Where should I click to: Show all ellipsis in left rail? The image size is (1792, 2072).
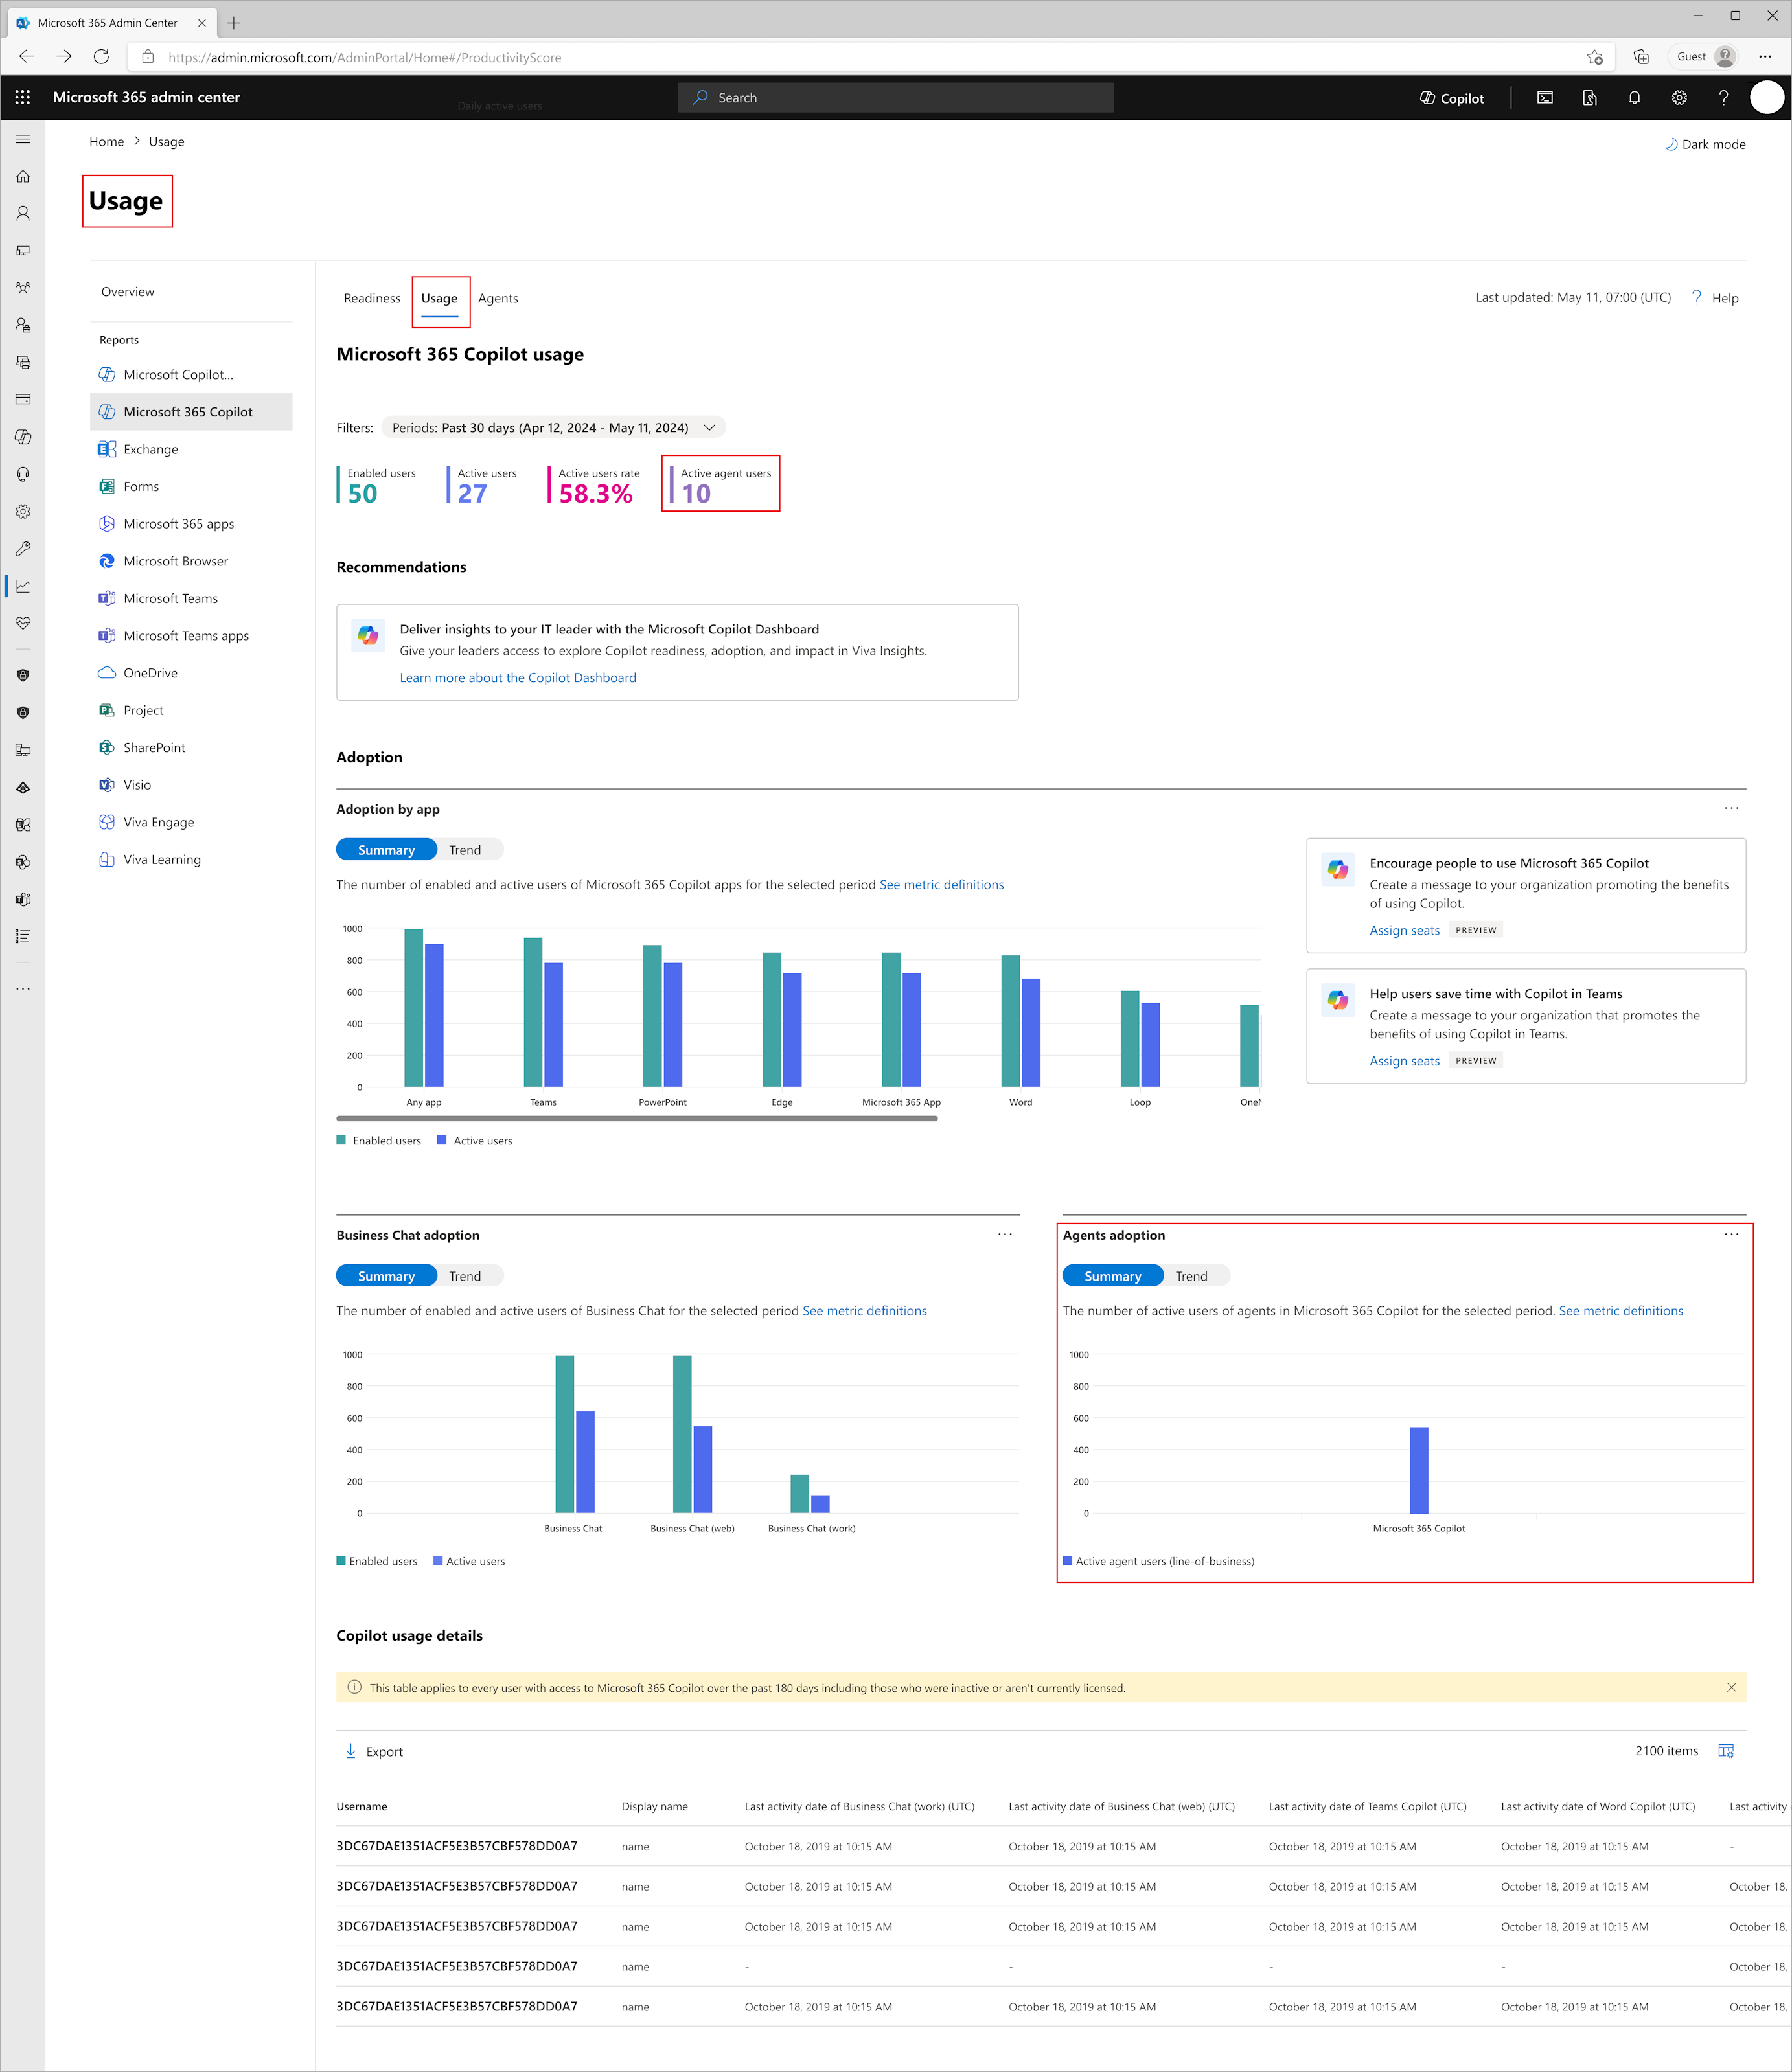(23, 989)
